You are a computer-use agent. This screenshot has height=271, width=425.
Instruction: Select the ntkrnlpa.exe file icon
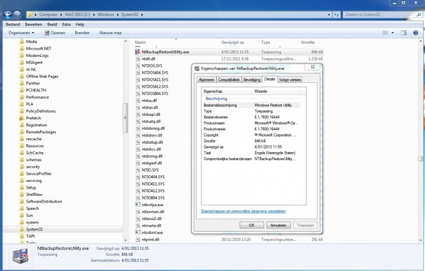point(138,205)
